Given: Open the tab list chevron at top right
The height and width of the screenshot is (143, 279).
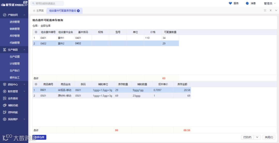Looking at the screenshot, I should [276, 11].
